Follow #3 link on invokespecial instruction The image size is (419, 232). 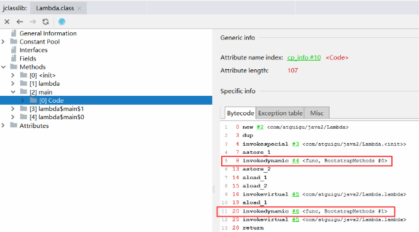[x=296, y=144]
